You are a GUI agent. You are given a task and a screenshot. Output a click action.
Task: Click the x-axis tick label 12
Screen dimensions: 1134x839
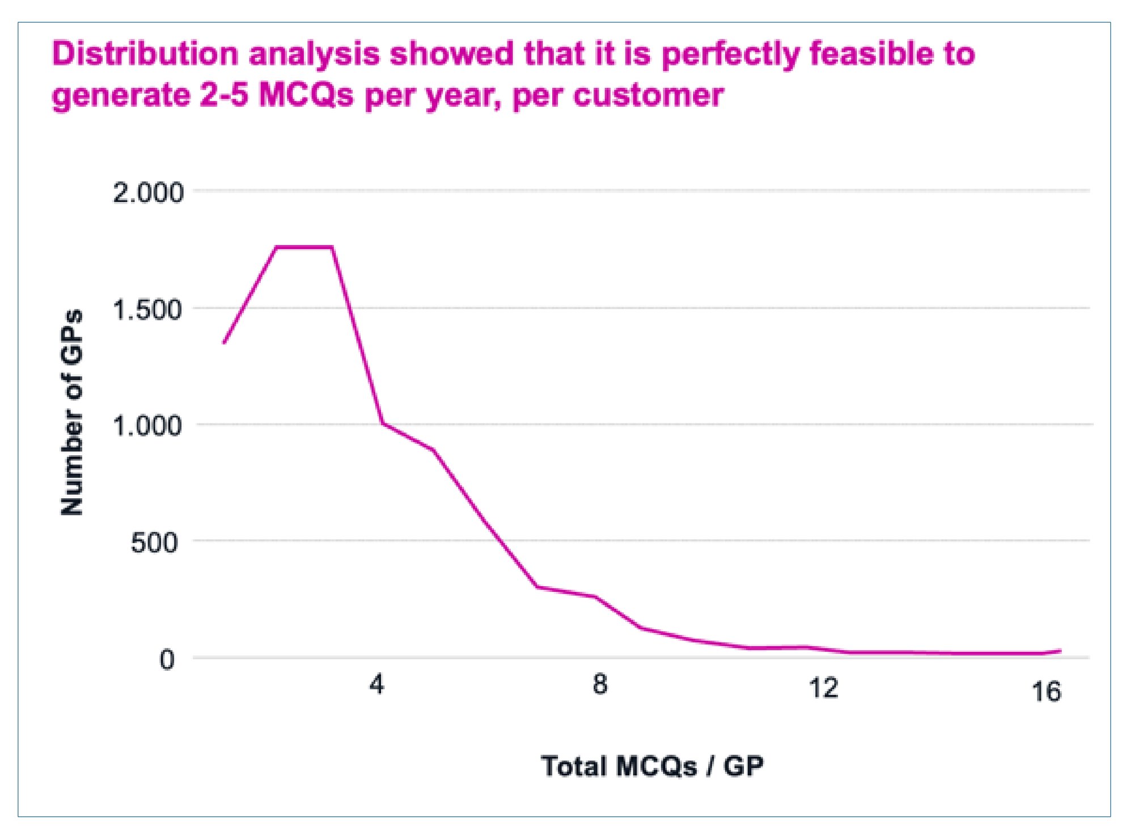click(x=823, y=688)
